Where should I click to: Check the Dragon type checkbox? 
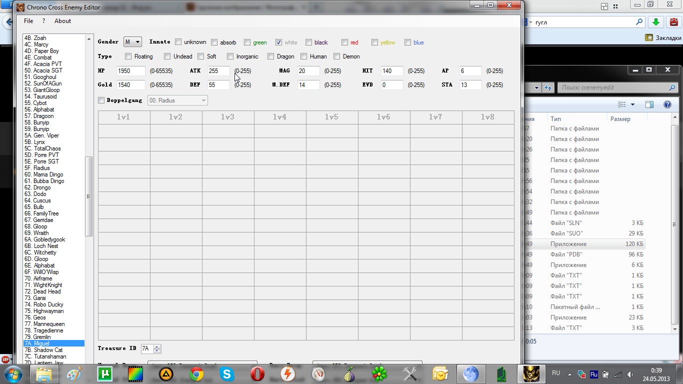[271, 56]
